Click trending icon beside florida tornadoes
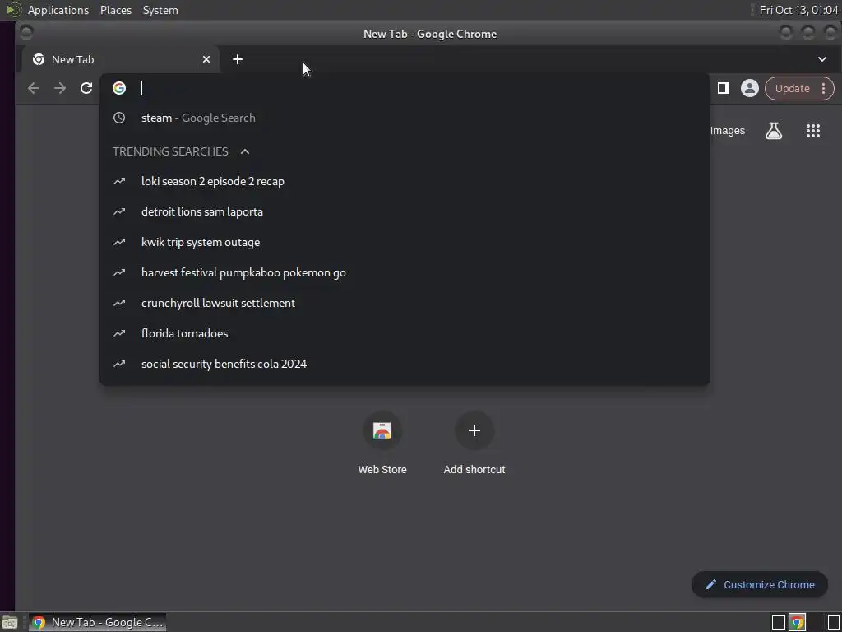This screenshot has height=632, width=842. pyautogui.click(x=119, y=333)
